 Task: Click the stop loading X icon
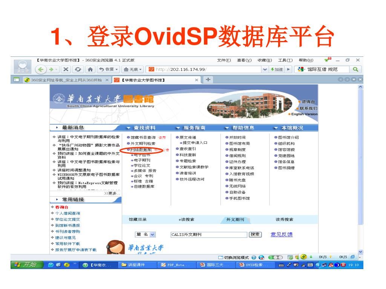tap(66, 70)
